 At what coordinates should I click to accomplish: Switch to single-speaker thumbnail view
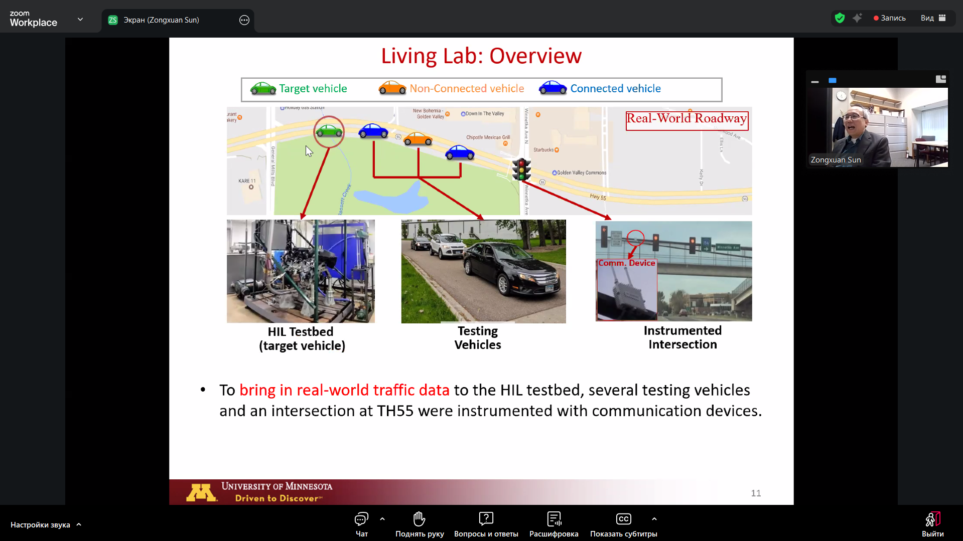(833, 80)
